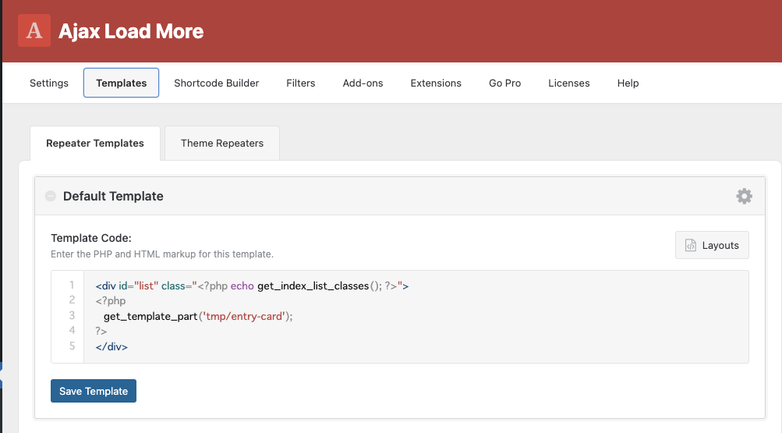Click the Default Template heading bar
The width and height of the screenshot is (782, 433).
click(400, 196)
